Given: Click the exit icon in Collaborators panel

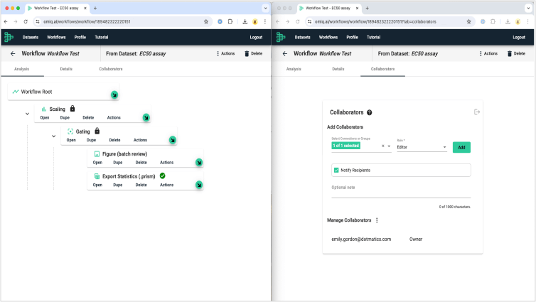Looking at the screenshot, I should coord(477,112).
